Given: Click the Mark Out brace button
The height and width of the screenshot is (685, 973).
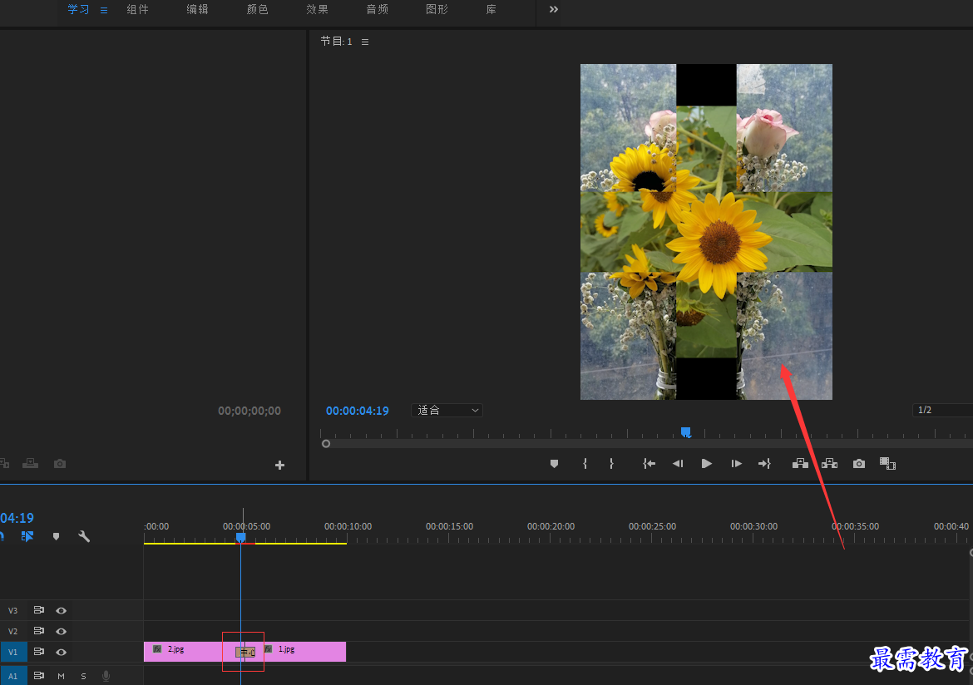Looking at the screenshot, I should tap(611, 464).
